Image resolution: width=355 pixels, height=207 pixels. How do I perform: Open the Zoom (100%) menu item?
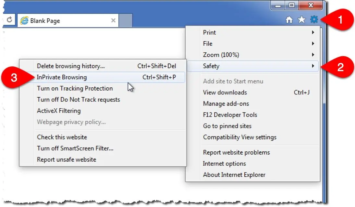click(x=253, y=55)
